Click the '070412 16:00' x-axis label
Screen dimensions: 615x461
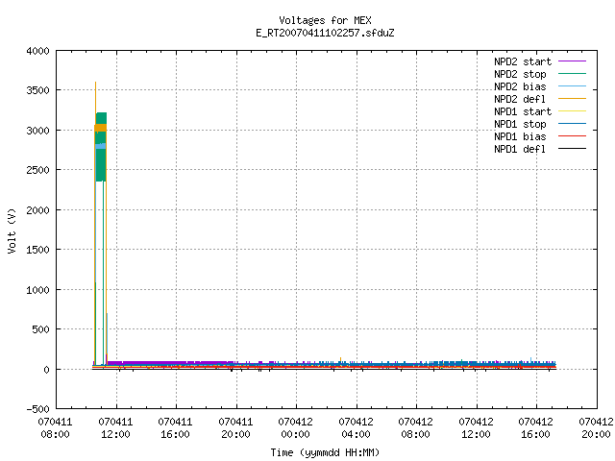point(535,428)
